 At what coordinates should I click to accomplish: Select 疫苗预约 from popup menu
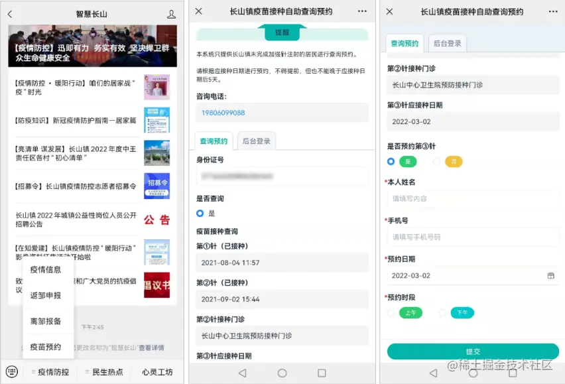pyautogui.click(x=45, y=347)
